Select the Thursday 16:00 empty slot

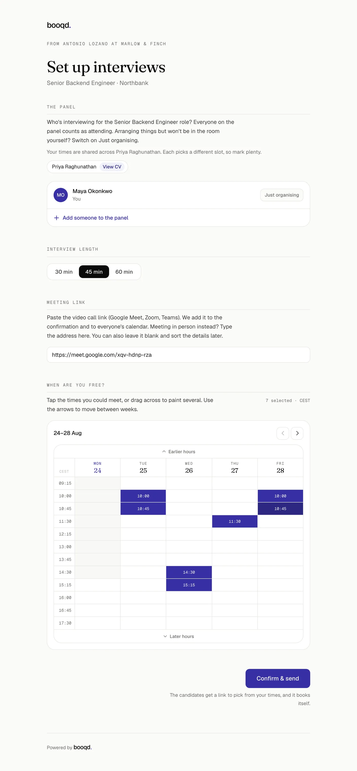[x=235, y=598]
